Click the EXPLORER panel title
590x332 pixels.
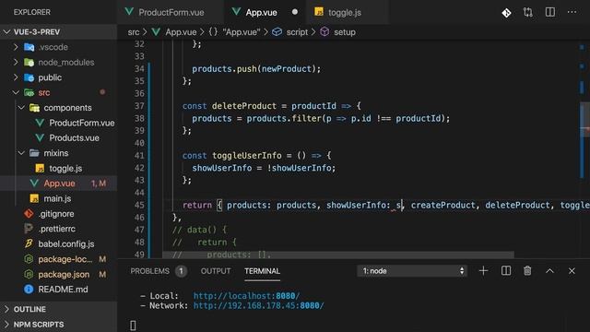pos(32,12)
